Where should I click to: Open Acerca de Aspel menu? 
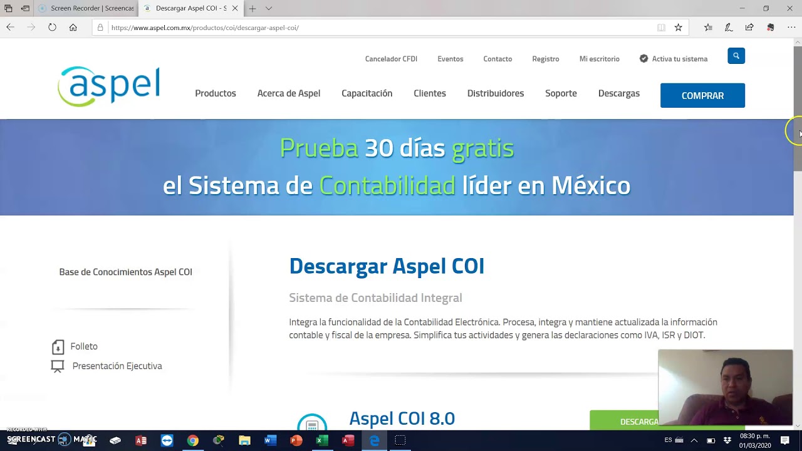pyautogui.click(x=289, y=93)
